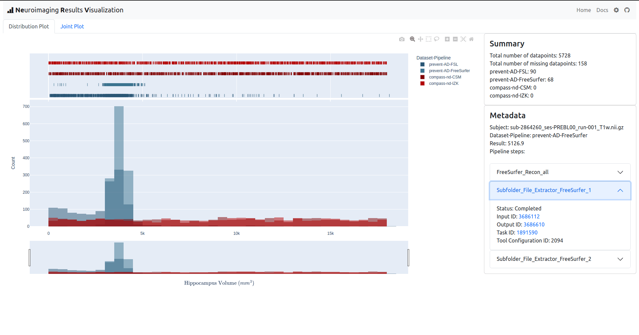Click left range slider handle
Screen dimensions: 639x335
[x=30, y=258]
